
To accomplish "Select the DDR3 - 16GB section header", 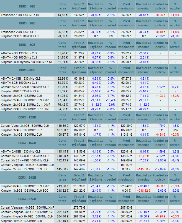I will (27, 143).
